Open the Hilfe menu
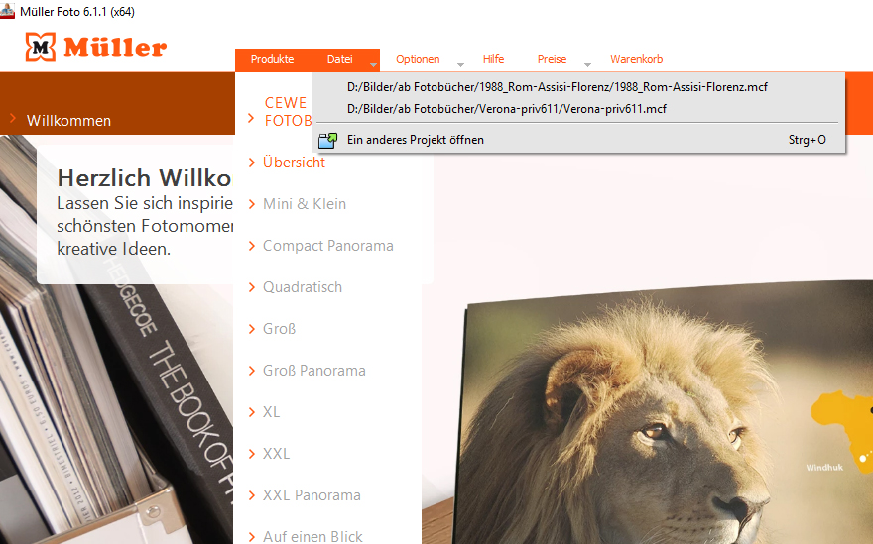 click(x=493, y=59)
